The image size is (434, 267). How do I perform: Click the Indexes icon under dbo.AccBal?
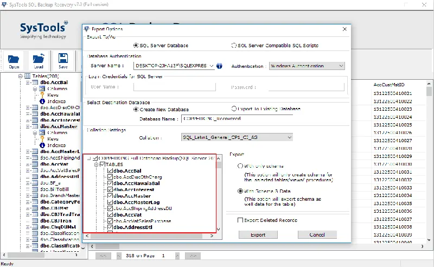pos(42,101)
